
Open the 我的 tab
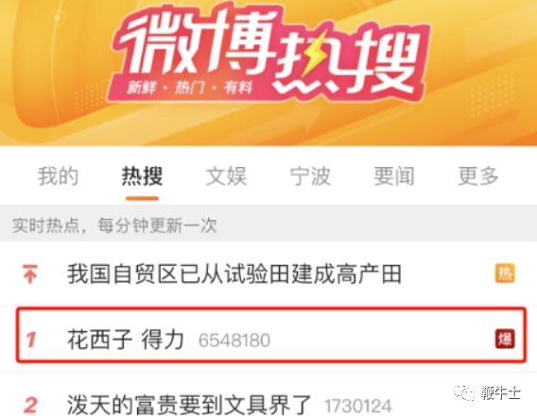click(58, 176)
